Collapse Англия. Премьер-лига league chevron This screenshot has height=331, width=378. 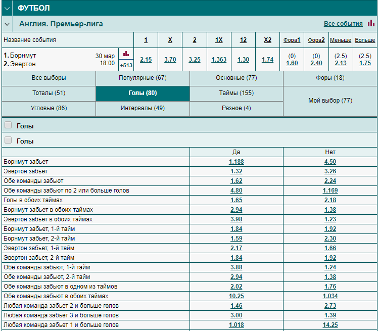tap(7, 24)
